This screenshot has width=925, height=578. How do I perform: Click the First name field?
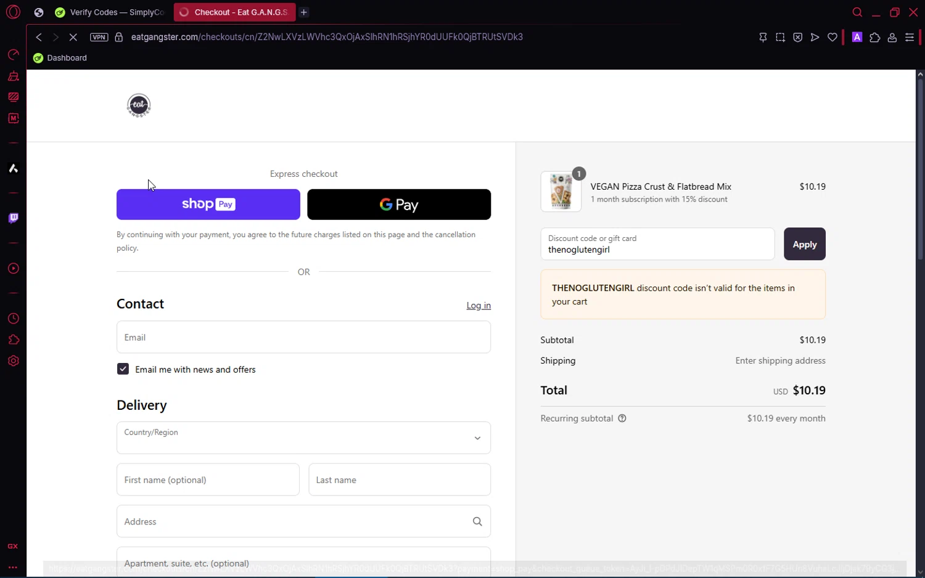click(208, 479)
